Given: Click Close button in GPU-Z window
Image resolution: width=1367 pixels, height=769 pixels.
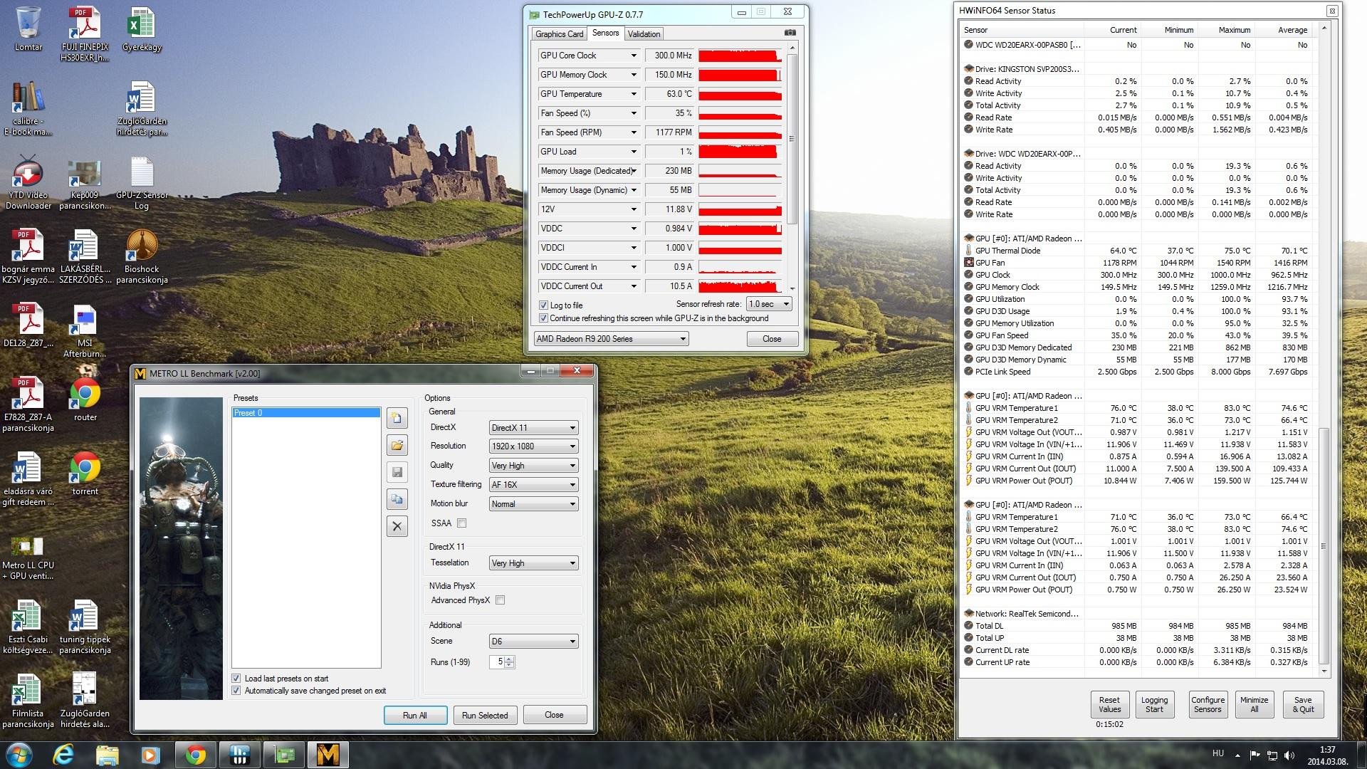Looking at the screenshot, I should (x=772, y=339).
